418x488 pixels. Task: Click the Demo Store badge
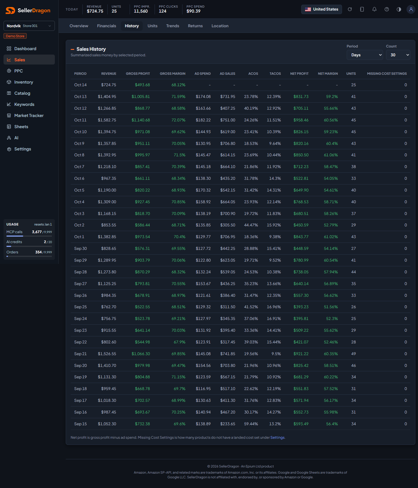click(15, 36)
